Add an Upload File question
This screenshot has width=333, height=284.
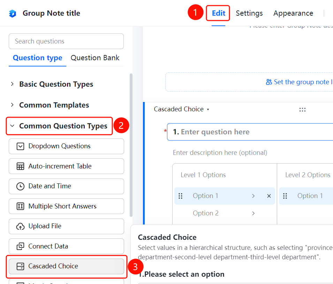pyautogui.click(x=66, y=226)
